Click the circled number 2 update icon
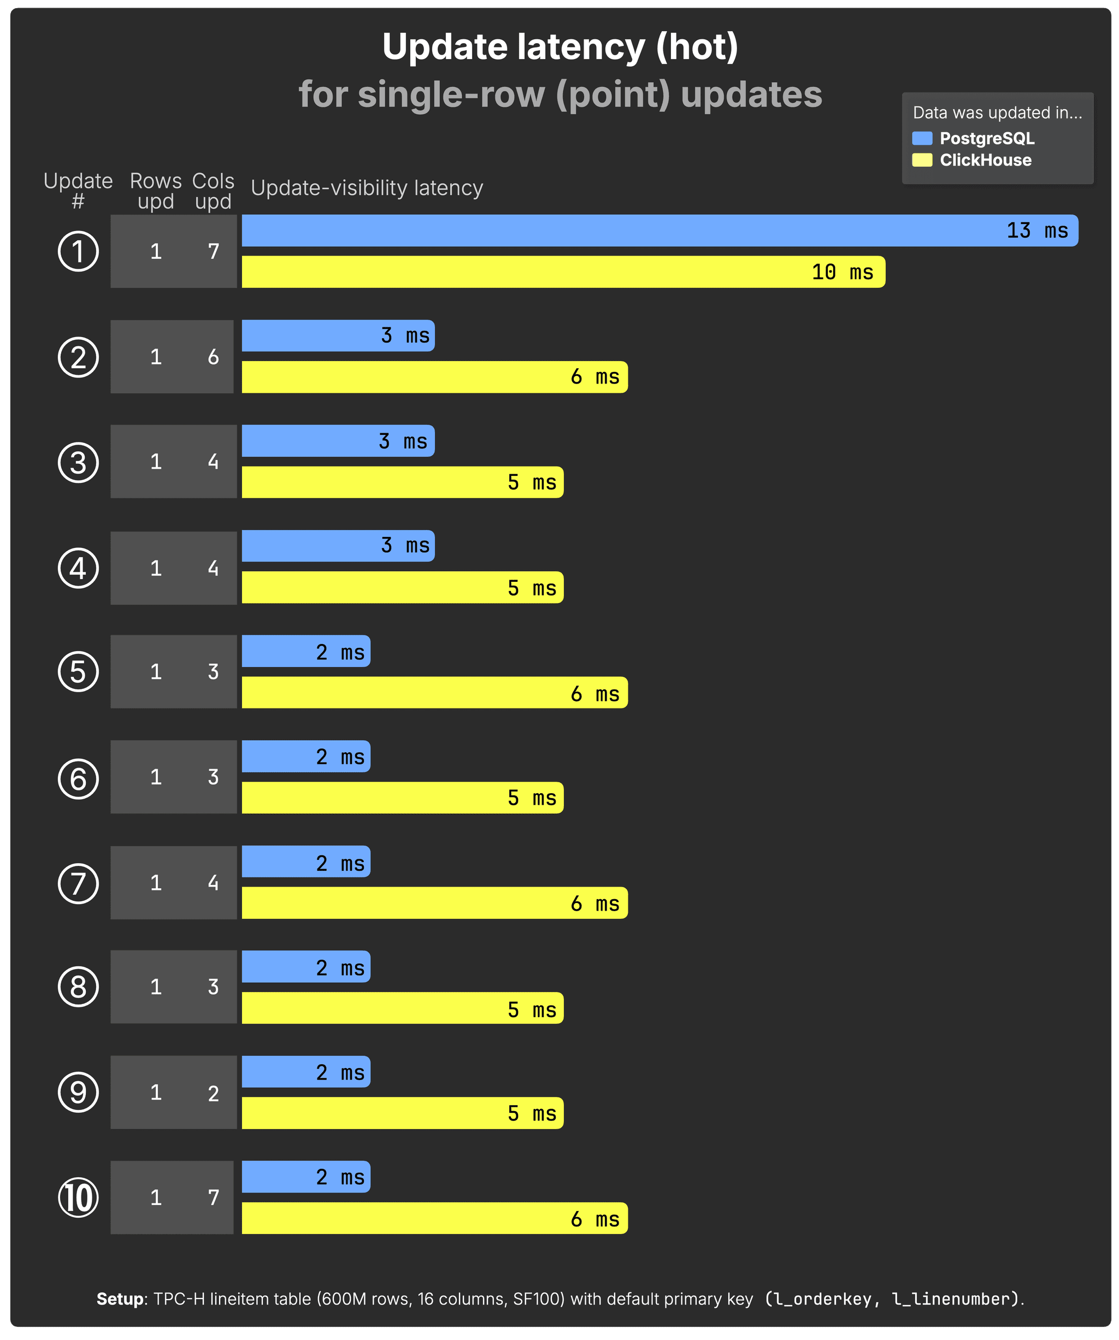This screenshot has width=1119, height=1340. pos(79,357)
